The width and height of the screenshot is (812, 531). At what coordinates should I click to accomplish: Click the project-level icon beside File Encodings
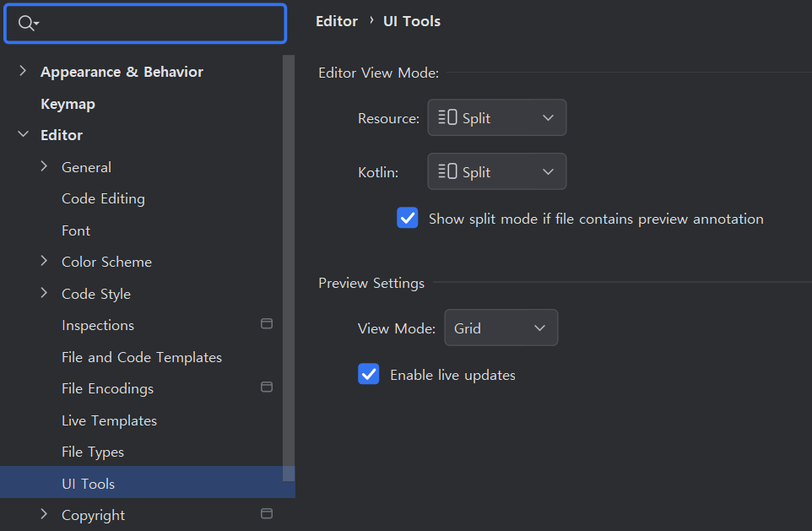click(267, 387)
